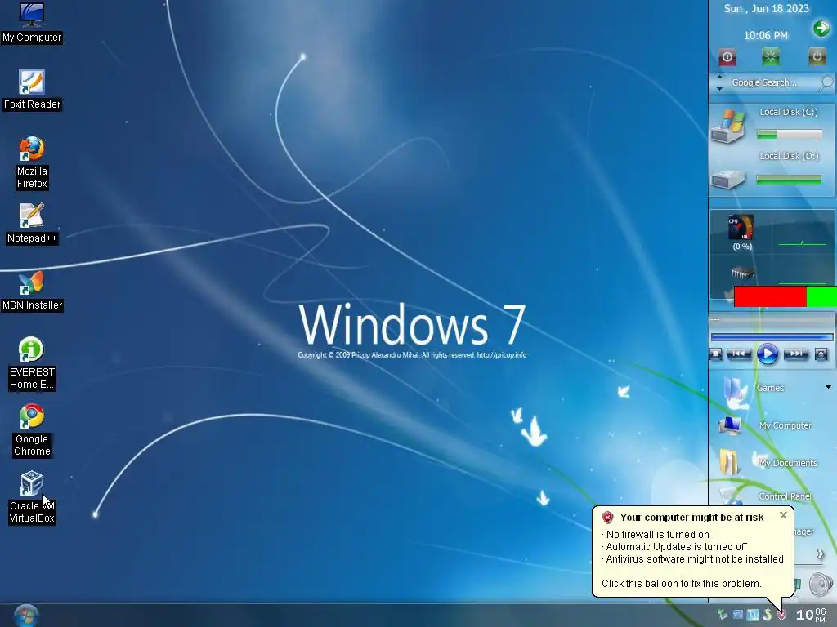
Task: Select the Oracle VM VirtualBox shortcut
Action: coord(32,497)
